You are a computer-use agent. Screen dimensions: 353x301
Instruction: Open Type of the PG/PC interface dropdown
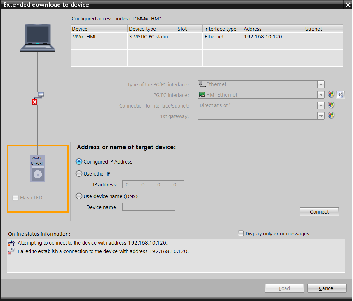pyautogui.click(x=321, y=84)
